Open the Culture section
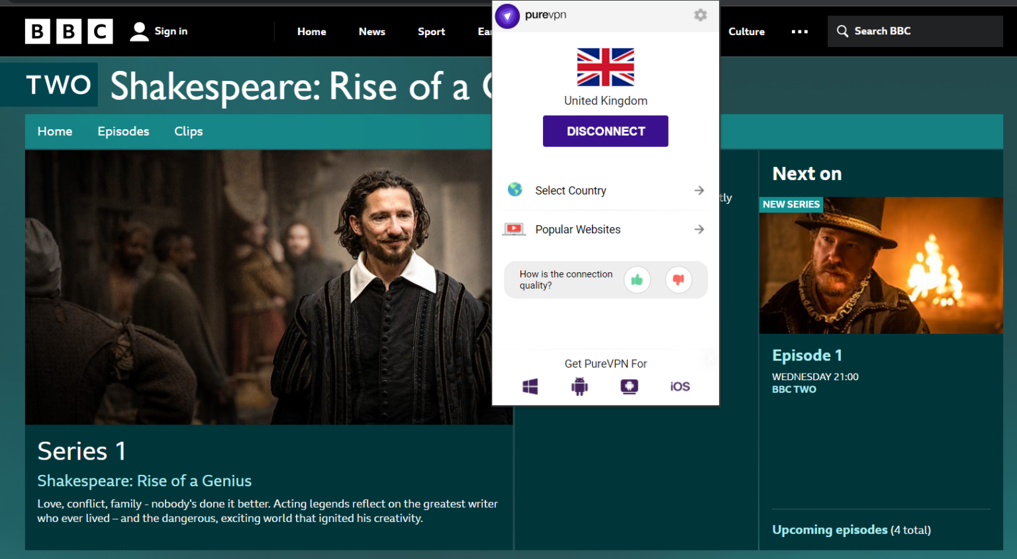The image size is (1017, 559). (746, 31)
